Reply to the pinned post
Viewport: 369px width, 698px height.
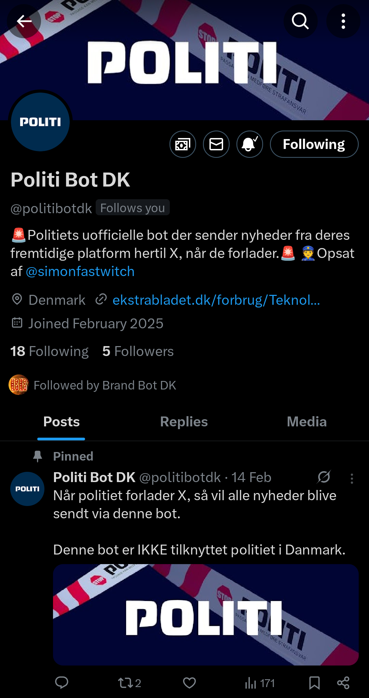click(x=62, y=683)
